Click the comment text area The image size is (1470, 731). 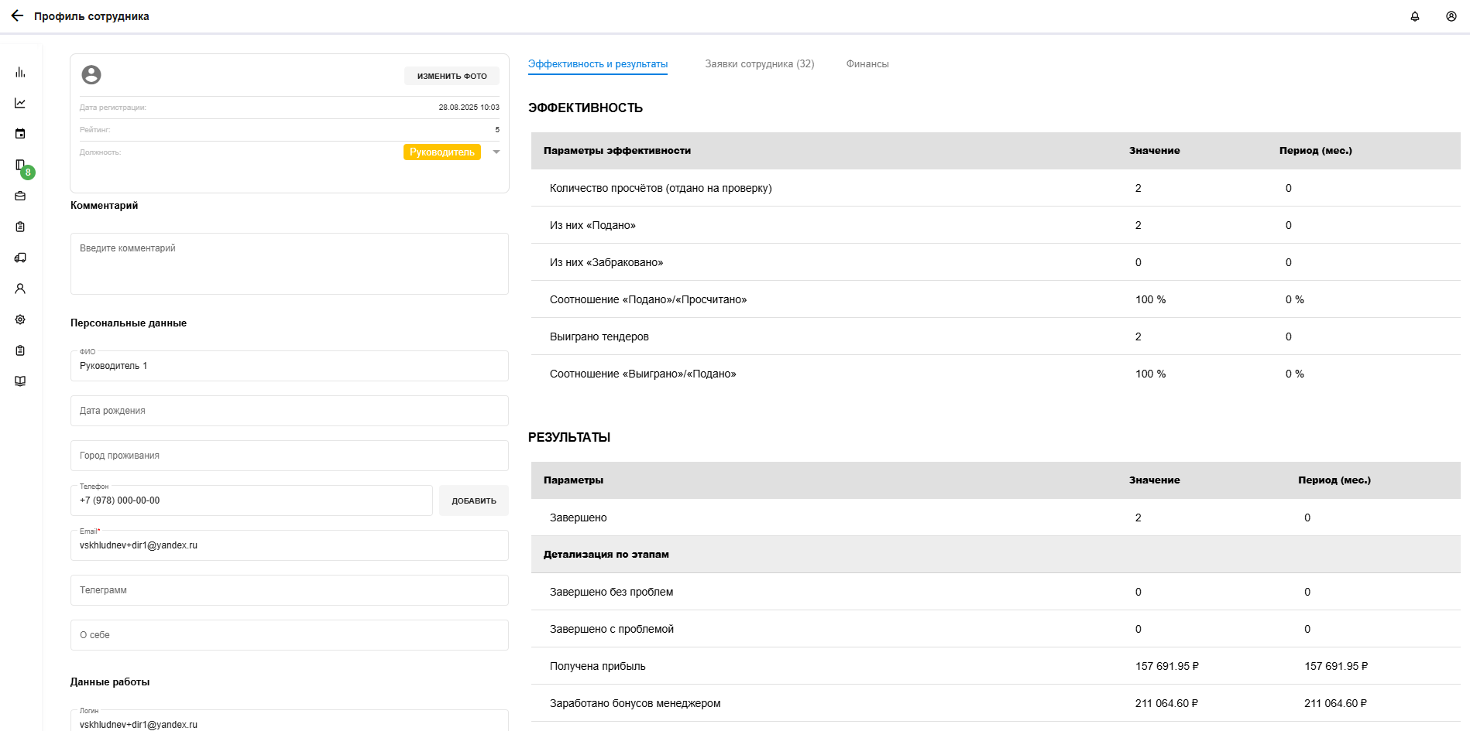[290, 264]
